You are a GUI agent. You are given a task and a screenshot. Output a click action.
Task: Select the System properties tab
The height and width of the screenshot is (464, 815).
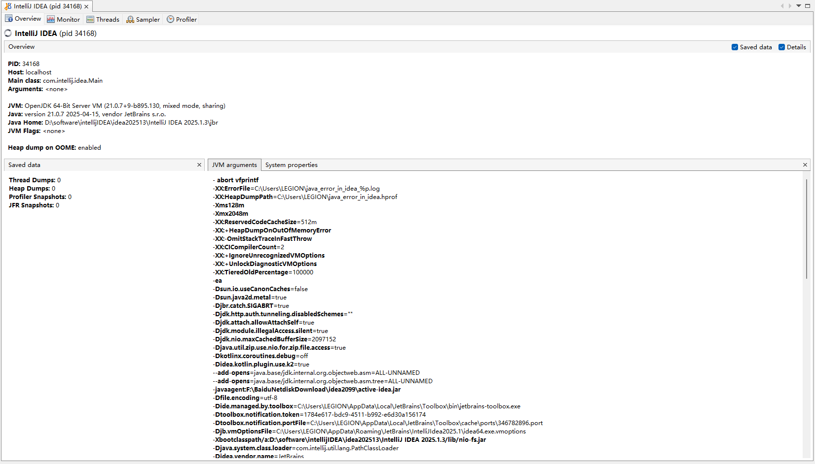point(292,165)
